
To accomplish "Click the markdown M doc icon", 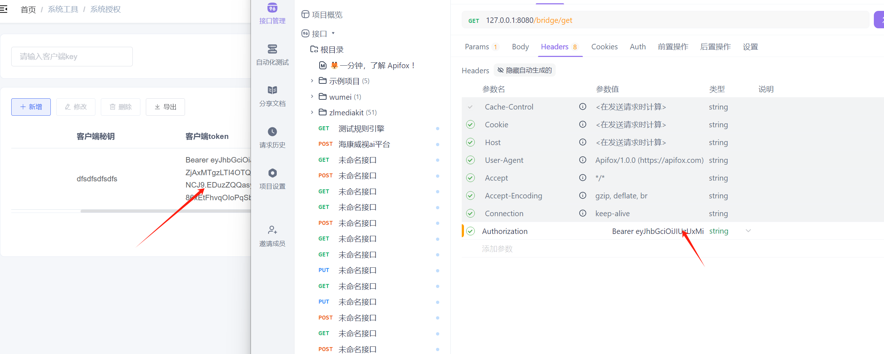I will (x=323, y=65).
